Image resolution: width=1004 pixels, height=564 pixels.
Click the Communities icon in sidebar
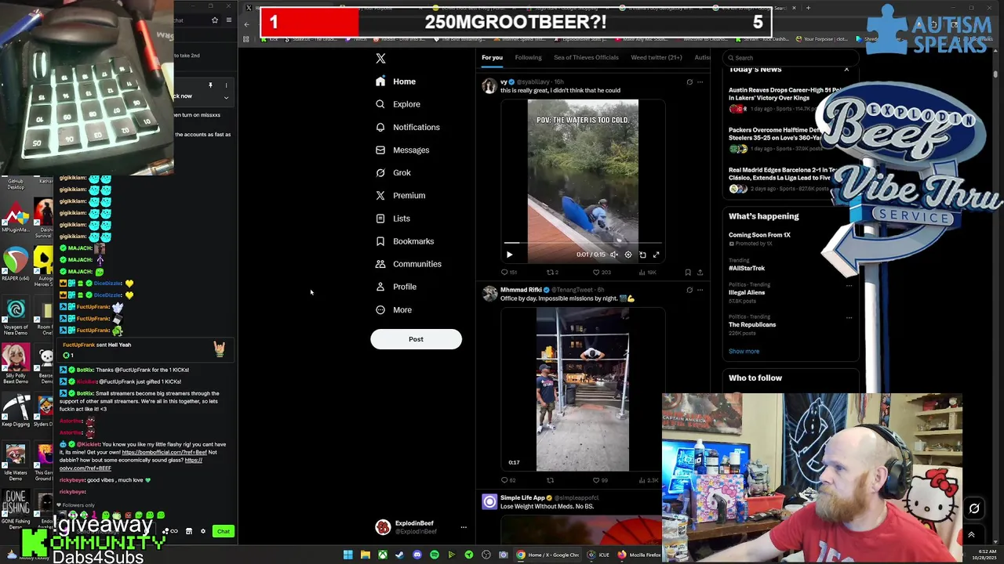[x=380, y=264]
